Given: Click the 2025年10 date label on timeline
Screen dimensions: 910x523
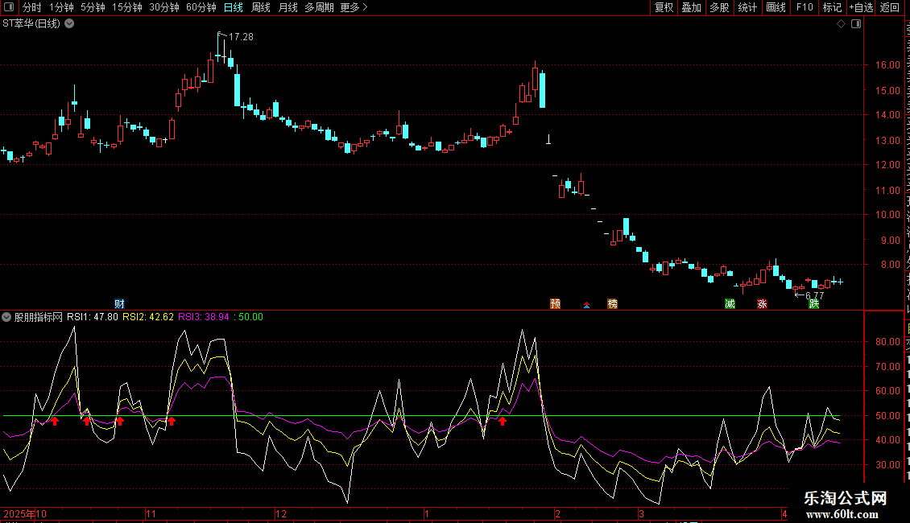Looking at the screenshot, I should (25, 513).
